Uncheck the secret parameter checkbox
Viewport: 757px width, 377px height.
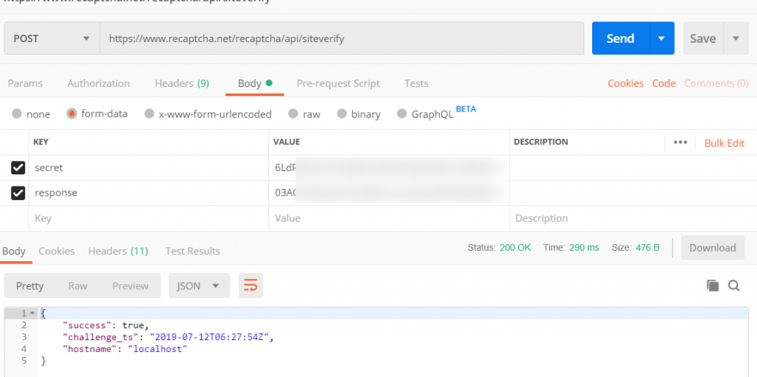[18, 168]
